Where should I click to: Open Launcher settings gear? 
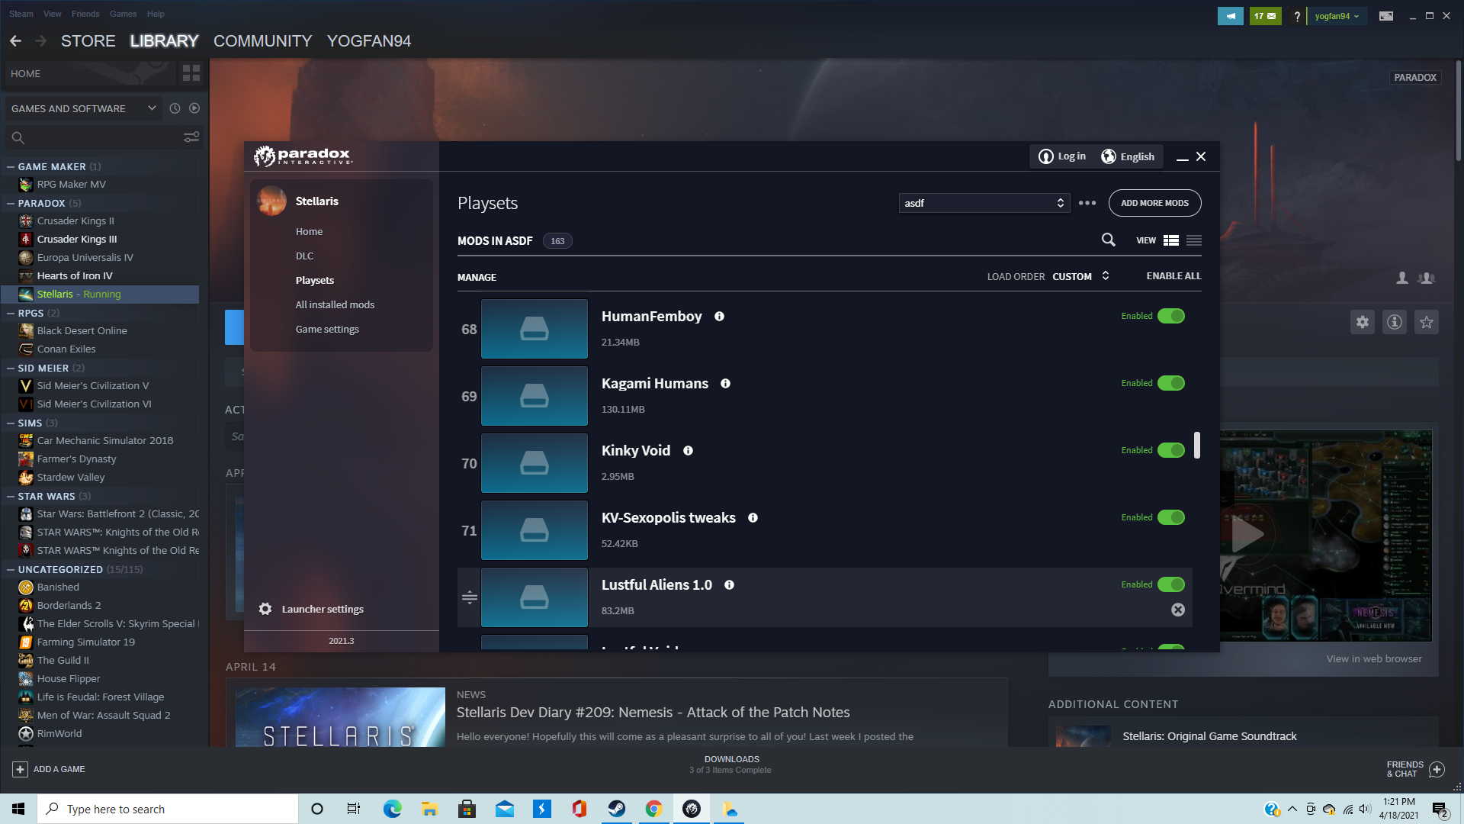[x=265, y=609]
